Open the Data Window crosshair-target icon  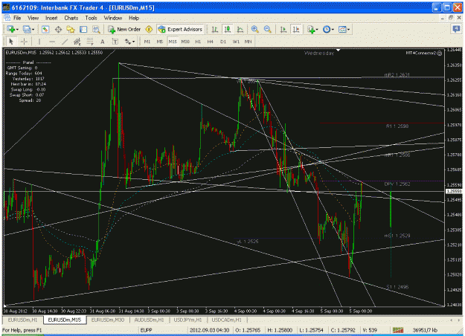58,29
